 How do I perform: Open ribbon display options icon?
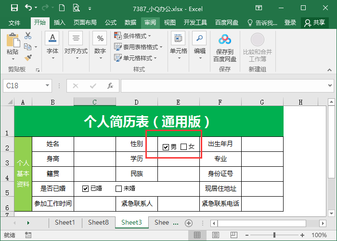click(x=259, y=8)
